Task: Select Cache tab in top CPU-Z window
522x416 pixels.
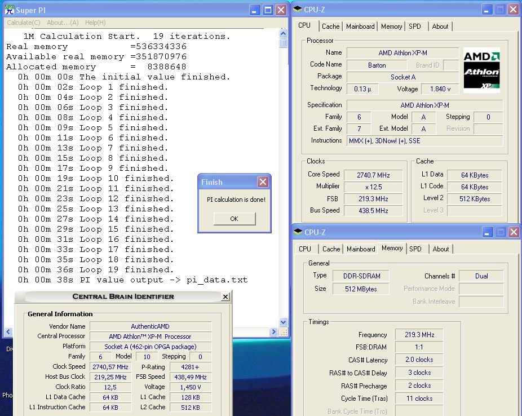Action: pos(330,26)
